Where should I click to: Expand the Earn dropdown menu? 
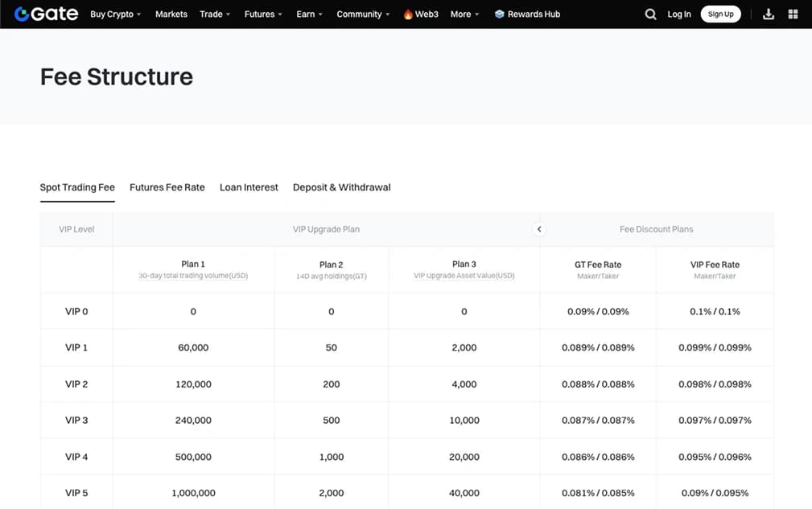(310, 14)
